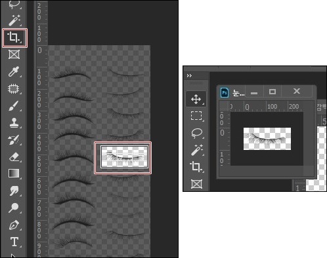This screenshot has width=327, height=258.
Task: Click the Photoshop document icon in floating window
Action: 225,92
